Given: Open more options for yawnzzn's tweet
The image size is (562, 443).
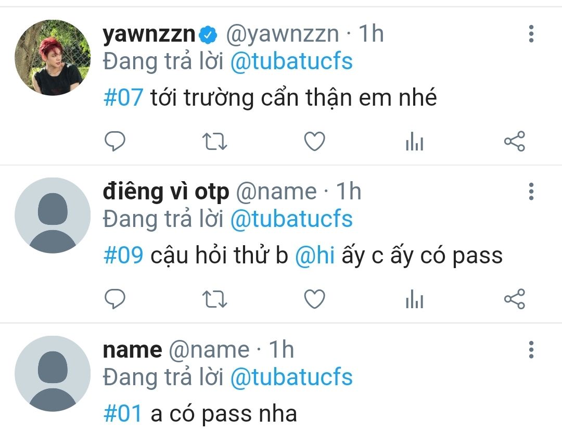Looking at the screenshot, I should [531, 34].
